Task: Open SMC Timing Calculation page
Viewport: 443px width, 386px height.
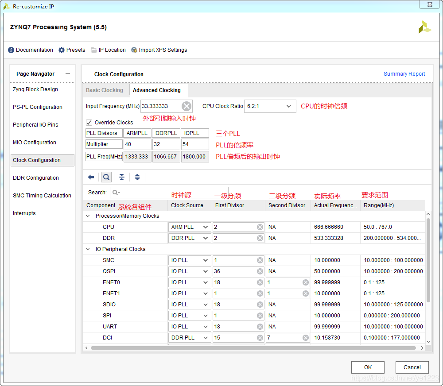Action: click(x=42, y=196)
